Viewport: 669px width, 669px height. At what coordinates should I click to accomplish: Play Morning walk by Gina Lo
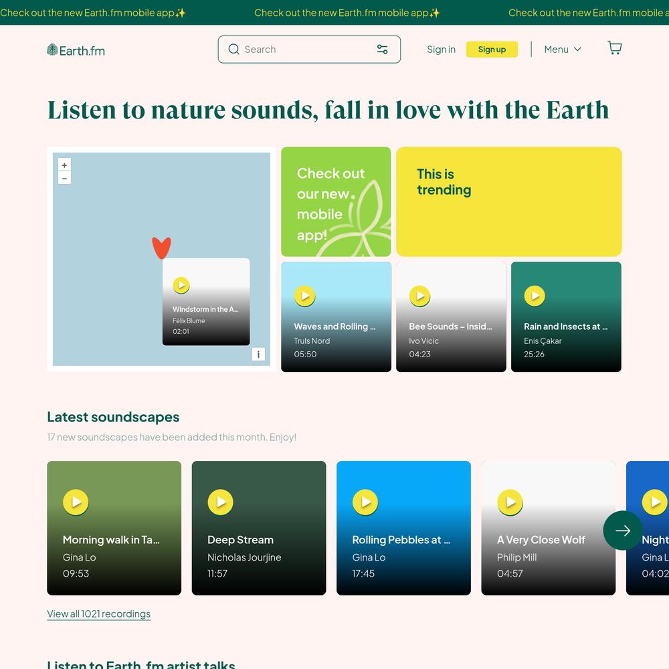pos(76,502)
